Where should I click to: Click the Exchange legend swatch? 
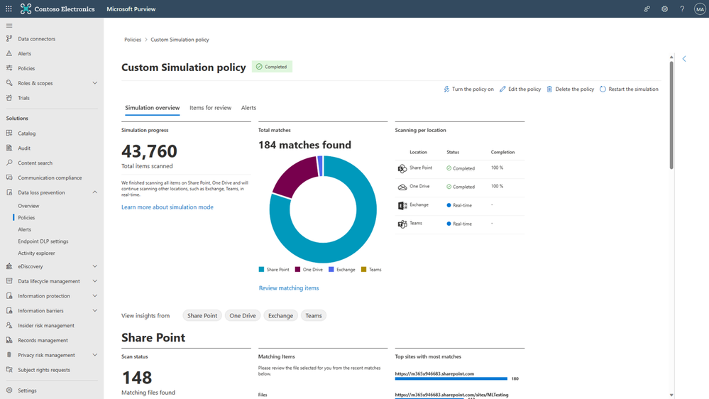point(331,270)
